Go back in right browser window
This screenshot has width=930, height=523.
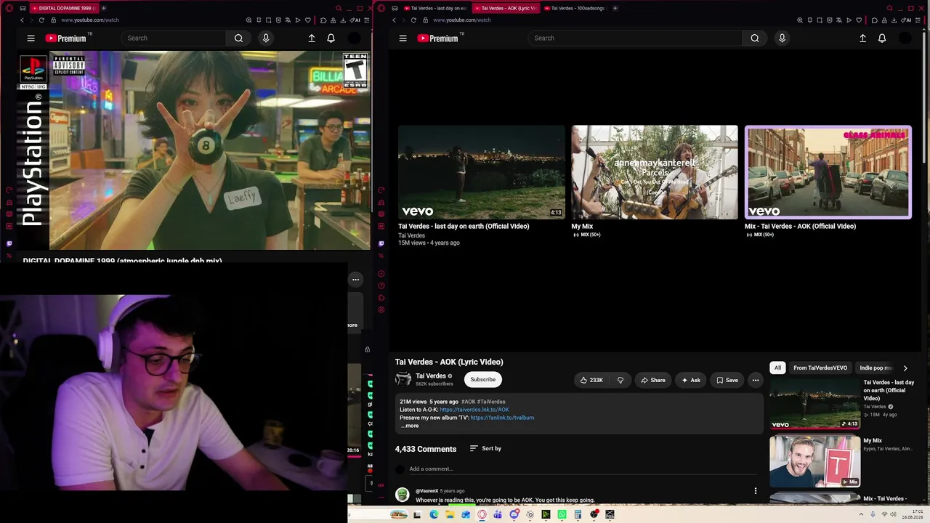[394, 20]
